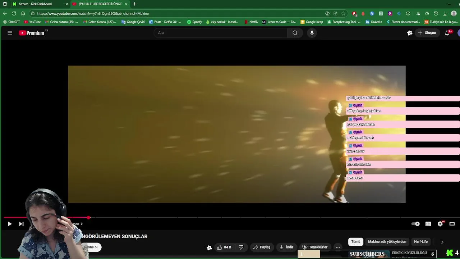Focus the Ara search field
460x259 pixels.
(220, 33)
